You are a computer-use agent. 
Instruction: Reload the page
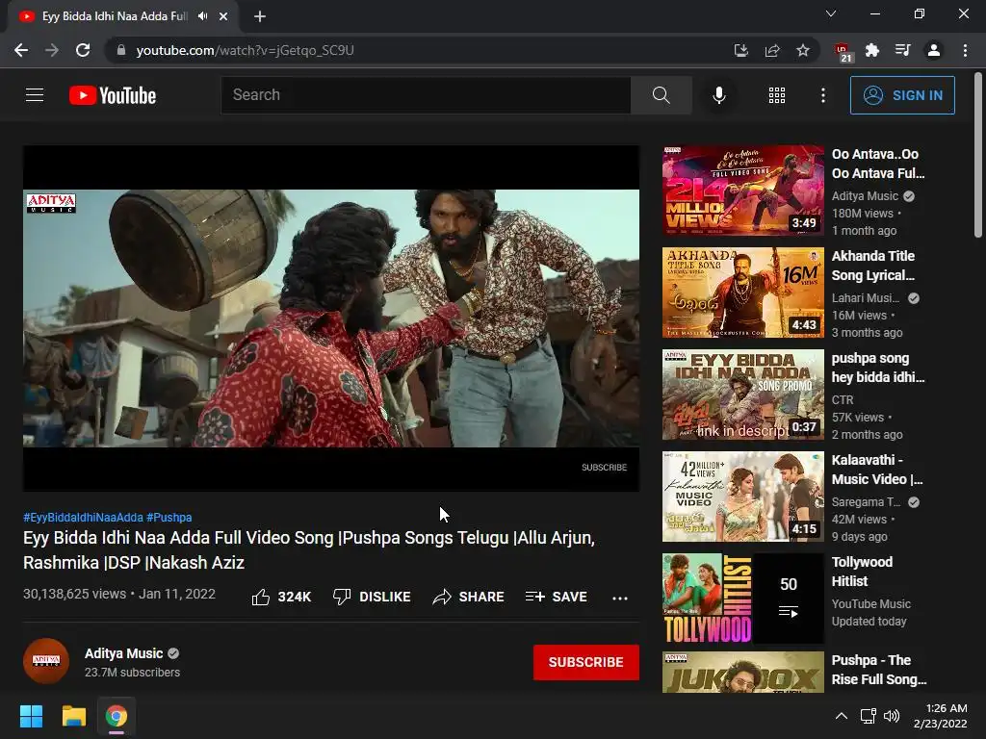(83, 50)
